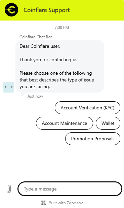Viewport: 124px width, 208px height.
Task: Click the Thank you for contacting us text
Action: click(x=49, y=60)
